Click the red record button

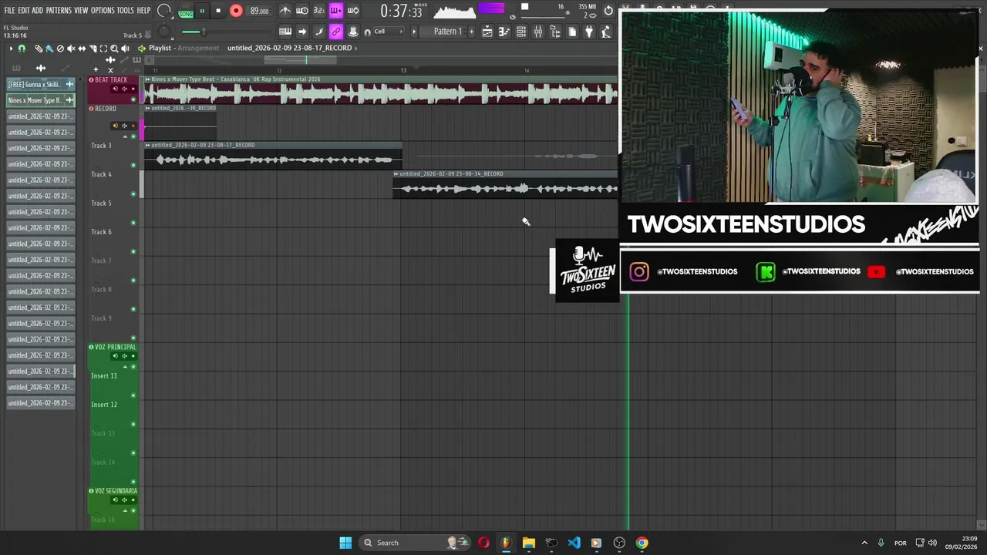(x=236, y=11)
